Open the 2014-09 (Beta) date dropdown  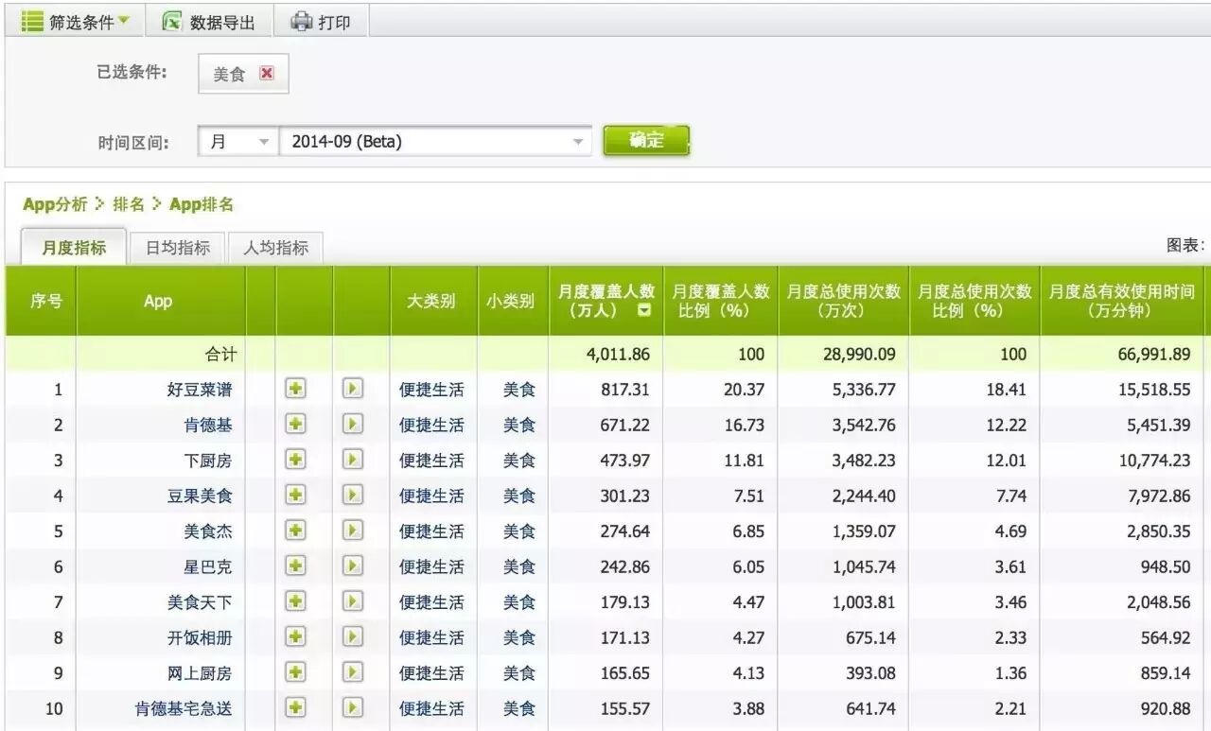click(x=435, y=142)
